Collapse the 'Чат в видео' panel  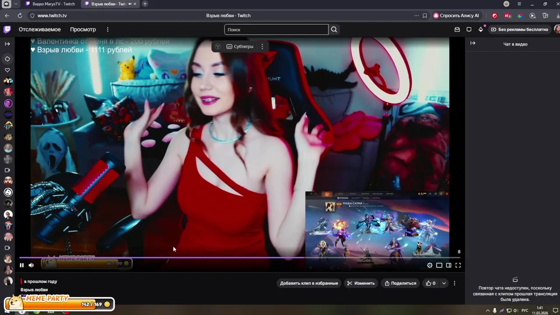tap(472, 43)
